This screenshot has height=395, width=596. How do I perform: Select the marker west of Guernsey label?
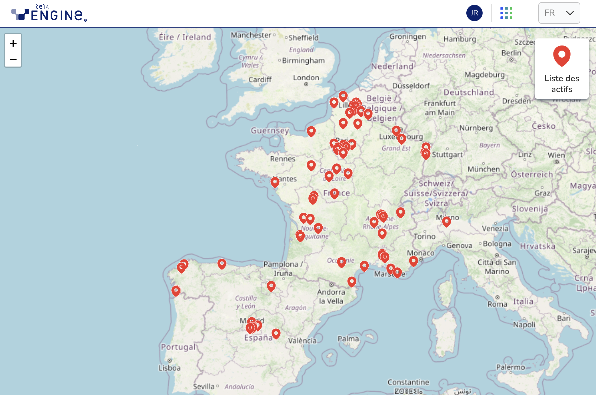pos(311,131)
